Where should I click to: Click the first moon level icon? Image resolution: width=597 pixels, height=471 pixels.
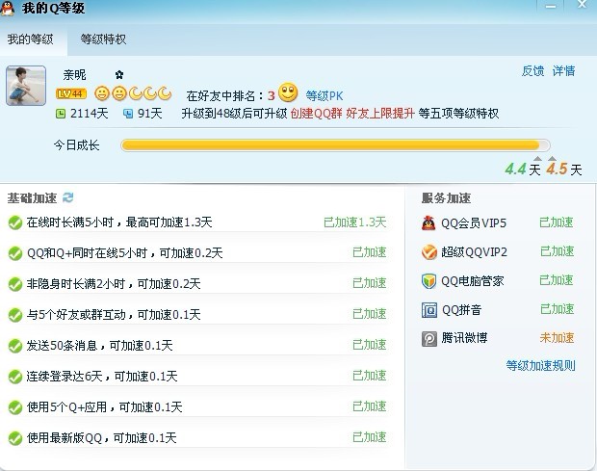135,92
